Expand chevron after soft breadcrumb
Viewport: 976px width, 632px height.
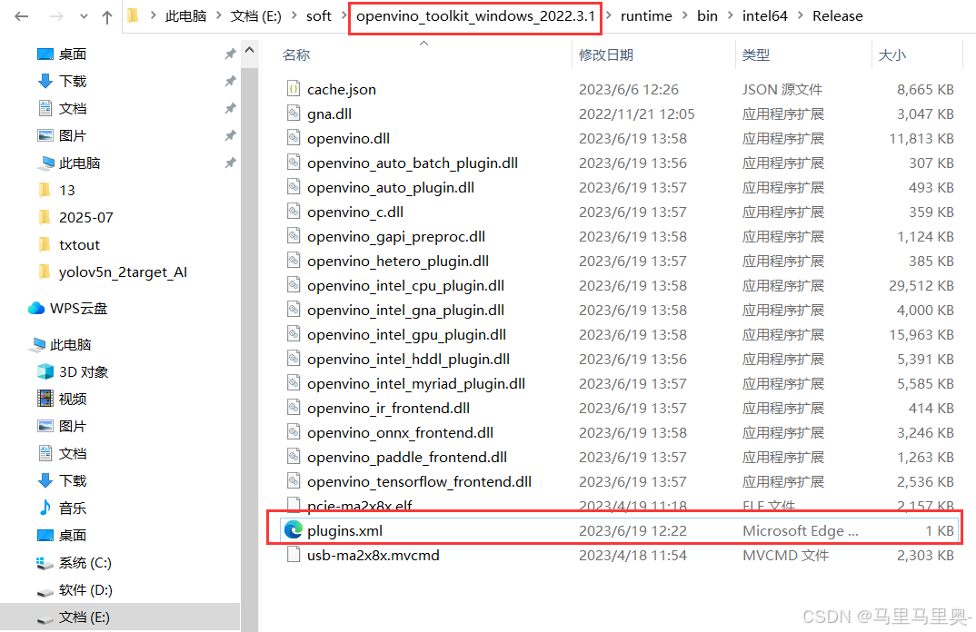344,16
